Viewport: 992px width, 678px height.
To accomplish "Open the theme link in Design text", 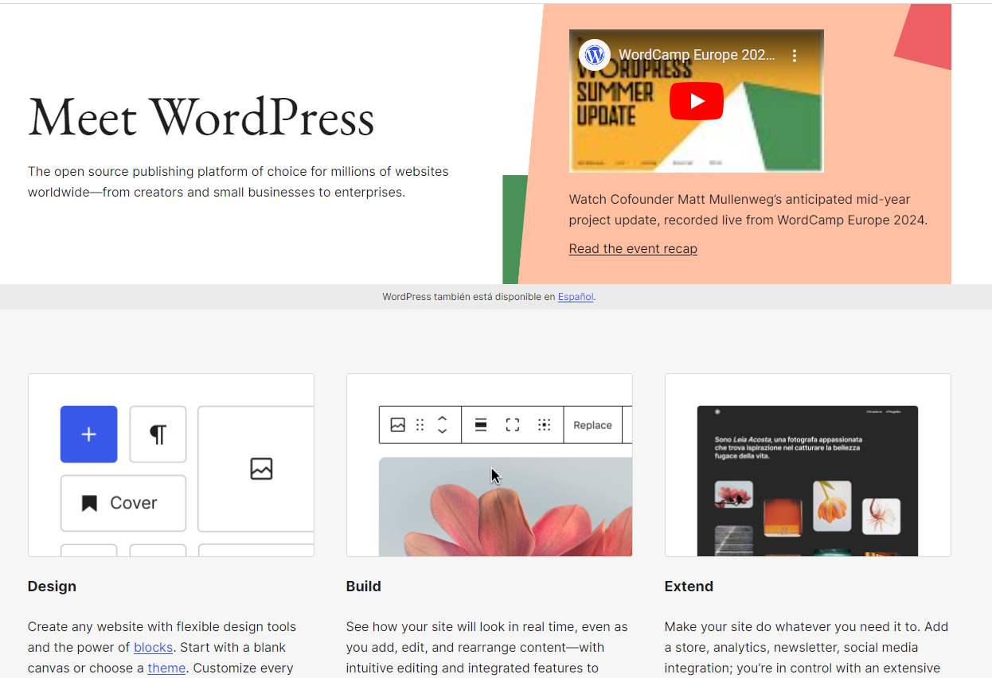I will 166,668.
